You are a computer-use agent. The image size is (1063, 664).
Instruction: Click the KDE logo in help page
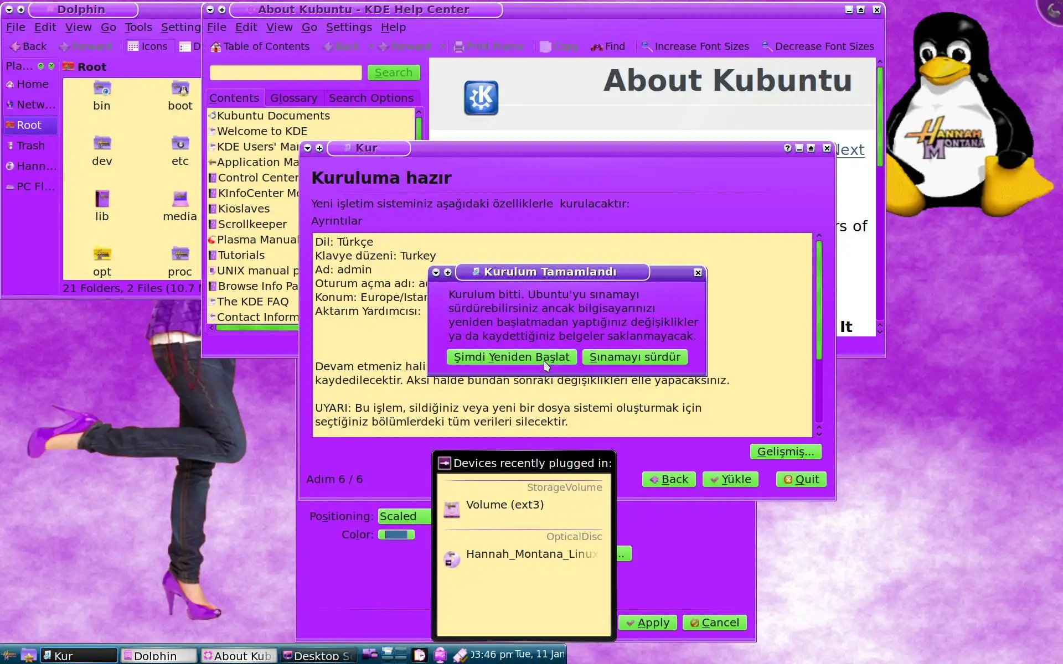tap(481, 98)
